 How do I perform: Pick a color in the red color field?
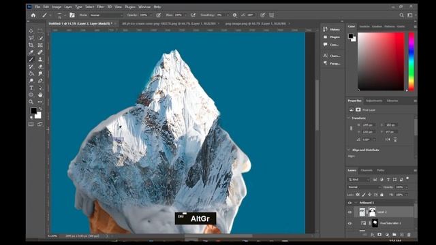pyautogui.click(x=381, y=61)
